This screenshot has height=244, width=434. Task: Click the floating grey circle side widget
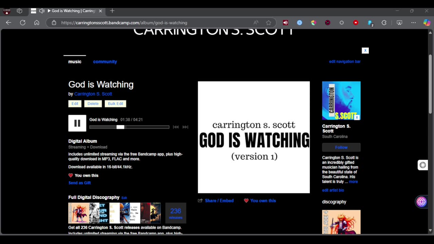point(422,165)
